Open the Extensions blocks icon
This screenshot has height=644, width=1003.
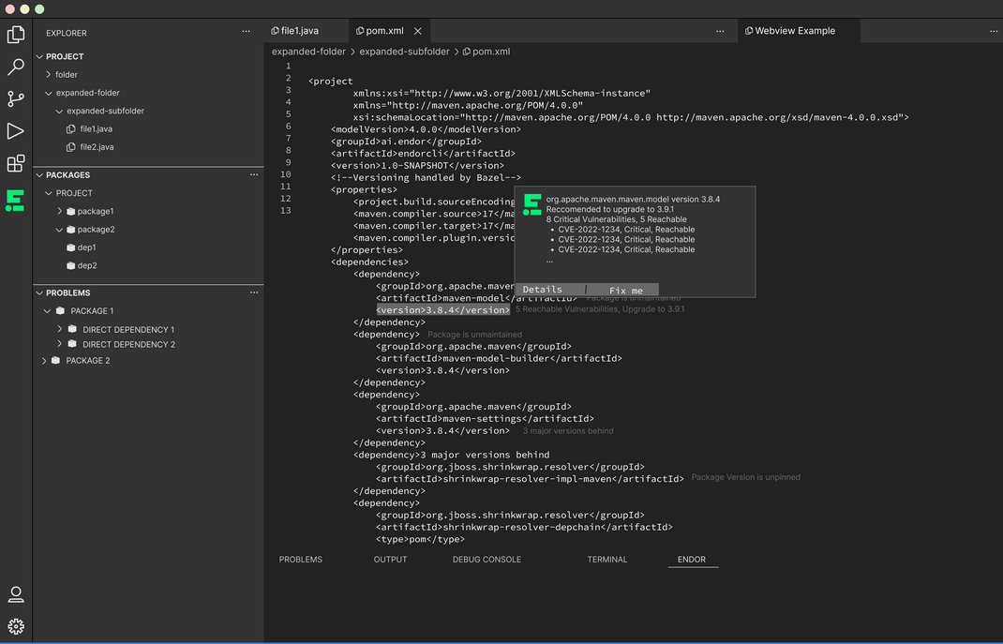pos(16,164)
